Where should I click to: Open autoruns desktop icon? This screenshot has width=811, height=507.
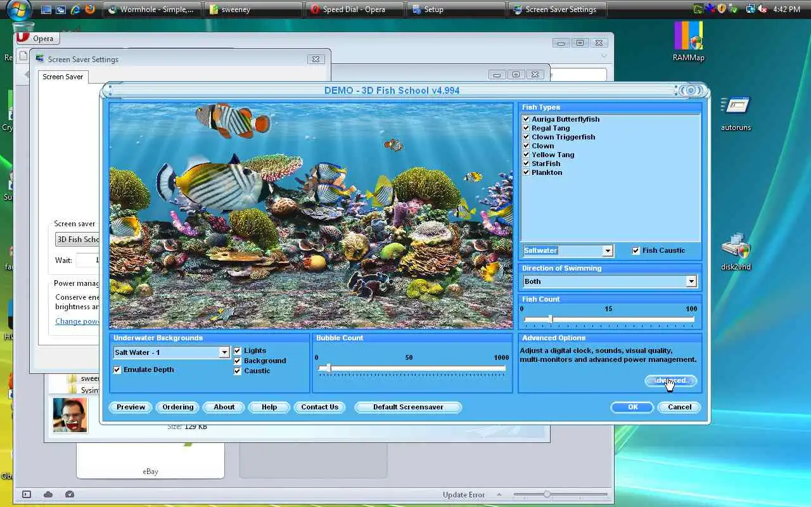736,113
